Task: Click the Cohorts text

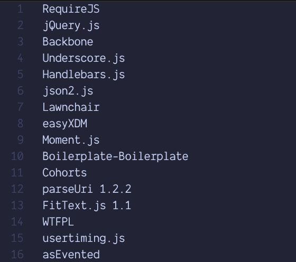Action: pos(64,173)
